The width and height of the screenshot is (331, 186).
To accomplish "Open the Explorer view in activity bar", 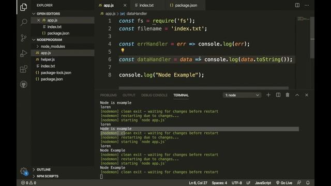I will [x=23, y=7].
